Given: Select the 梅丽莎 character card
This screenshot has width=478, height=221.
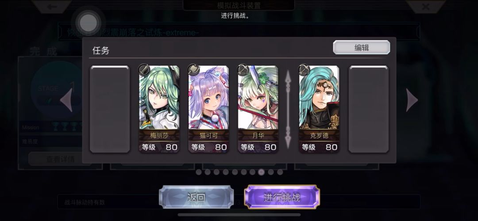Looking at the screenshot, I should pos(159,109).
